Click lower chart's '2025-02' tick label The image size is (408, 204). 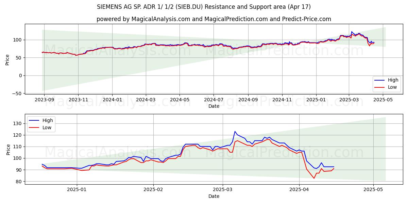pos(153,190)
